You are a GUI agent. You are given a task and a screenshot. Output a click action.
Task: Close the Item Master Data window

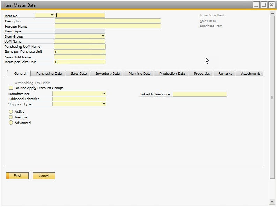click(x=271, y=5)
